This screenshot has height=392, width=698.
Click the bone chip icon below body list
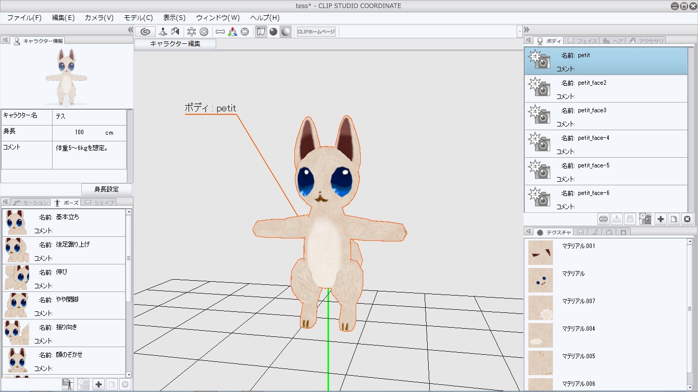click(603, 219)
